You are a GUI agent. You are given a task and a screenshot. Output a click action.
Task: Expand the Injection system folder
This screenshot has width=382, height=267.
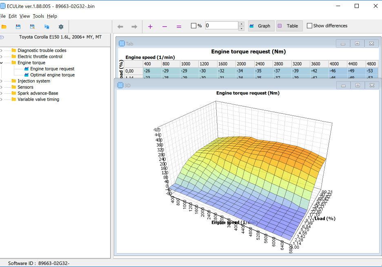(x=2, y=81)
